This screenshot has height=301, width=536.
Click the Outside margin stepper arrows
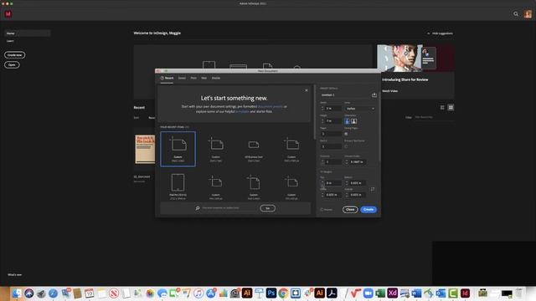[x=347, y=195]
